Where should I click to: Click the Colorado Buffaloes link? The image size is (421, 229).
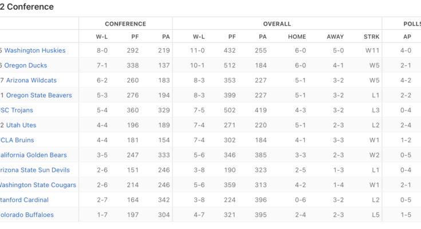click(27, 215)
